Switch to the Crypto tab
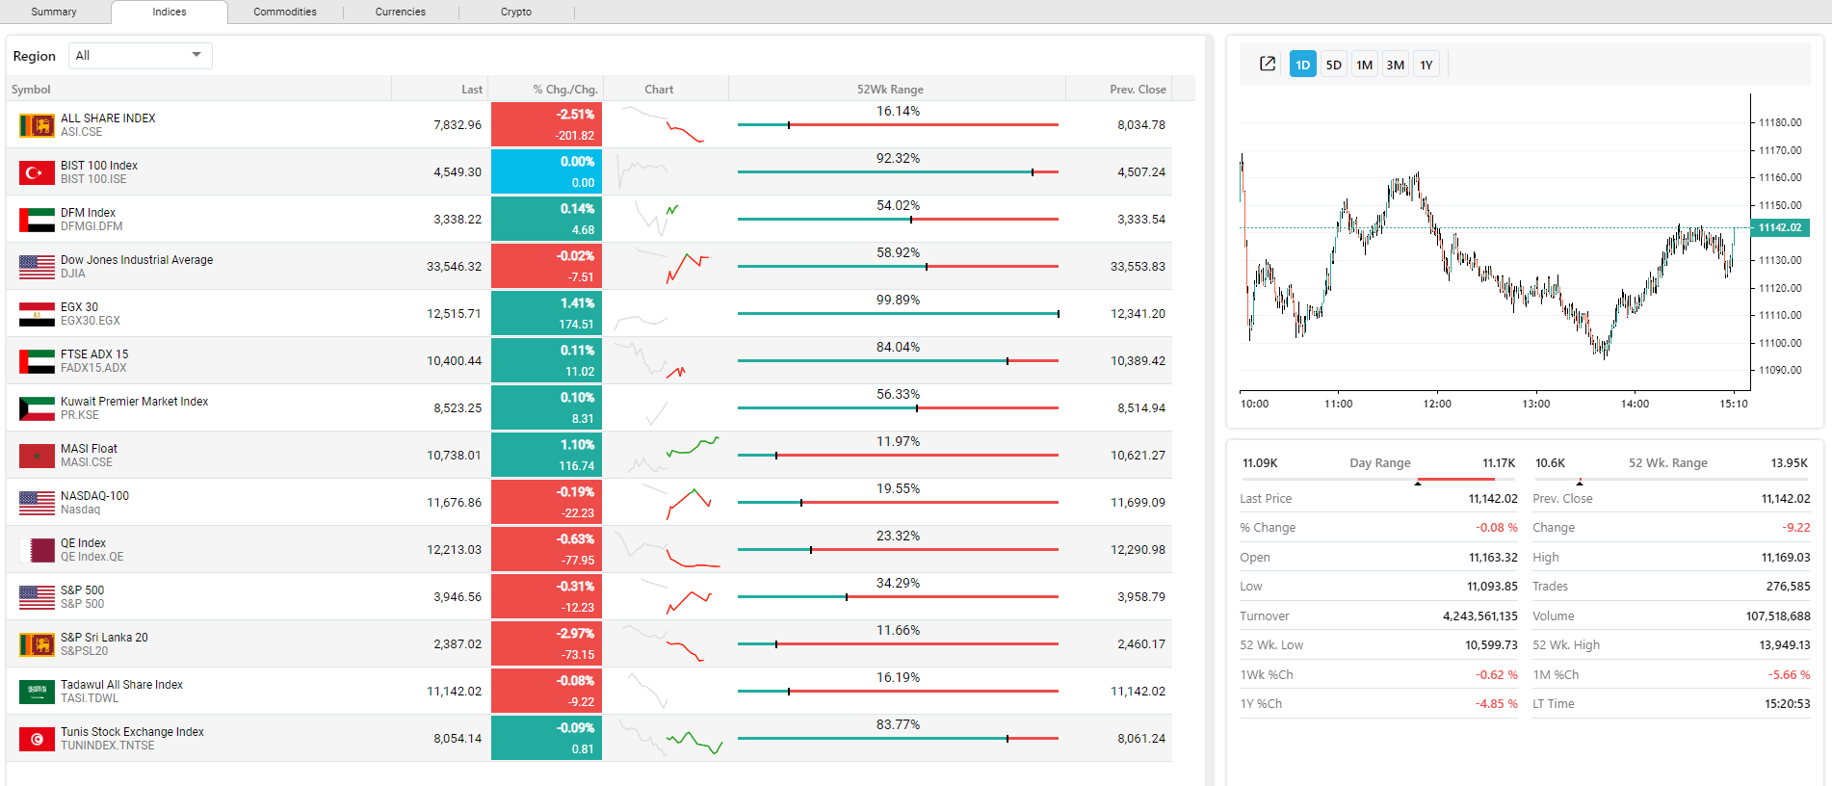Image resolution: width=1832 pixels, height=786 pixels. click(516, 12)
